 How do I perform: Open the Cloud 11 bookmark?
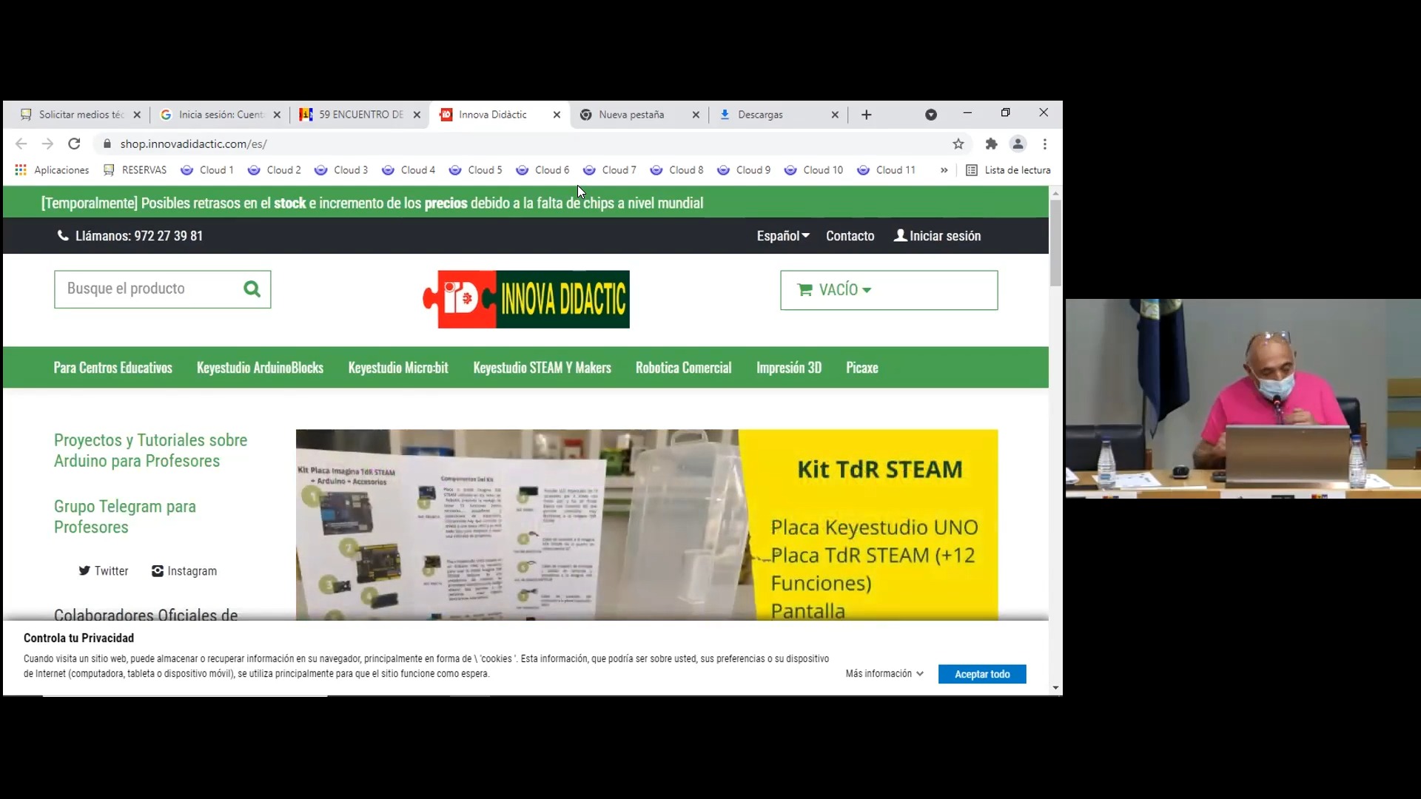click(886, 170)
